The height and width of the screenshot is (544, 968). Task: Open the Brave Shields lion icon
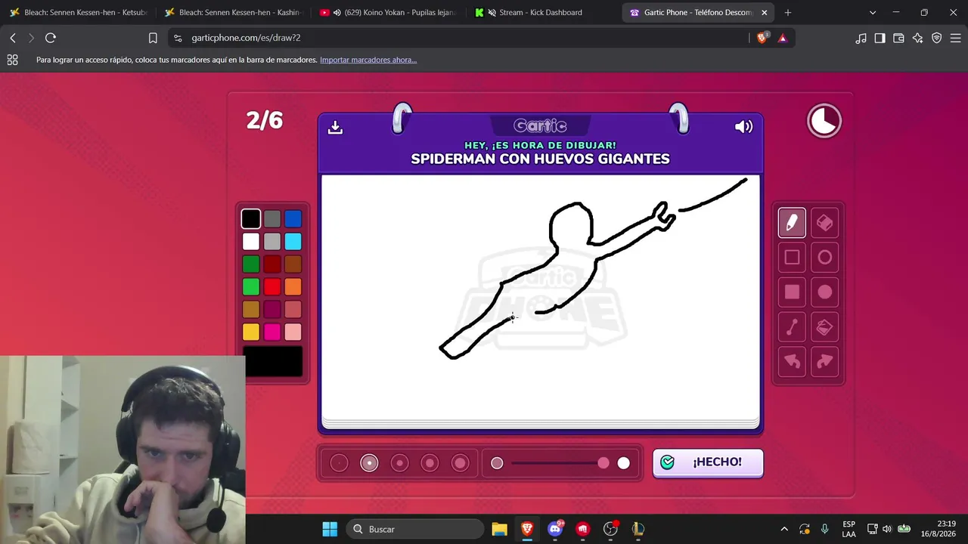tap(762, 38)
